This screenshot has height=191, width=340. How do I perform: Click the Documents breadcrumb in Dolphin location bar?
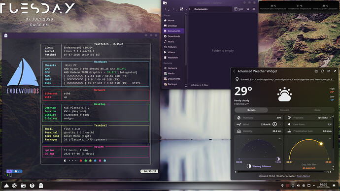point(201,9)
